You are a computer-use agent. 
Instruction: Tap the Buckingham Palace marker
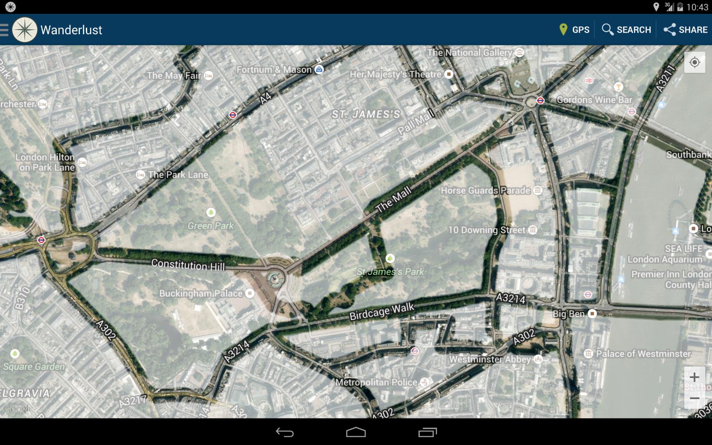point(250,293)
